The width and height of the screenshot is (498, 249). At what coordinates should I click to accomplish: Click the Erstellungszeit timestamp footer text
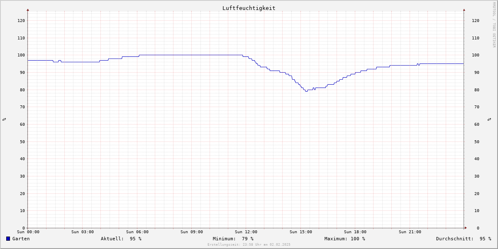click(x=249, y=244)
